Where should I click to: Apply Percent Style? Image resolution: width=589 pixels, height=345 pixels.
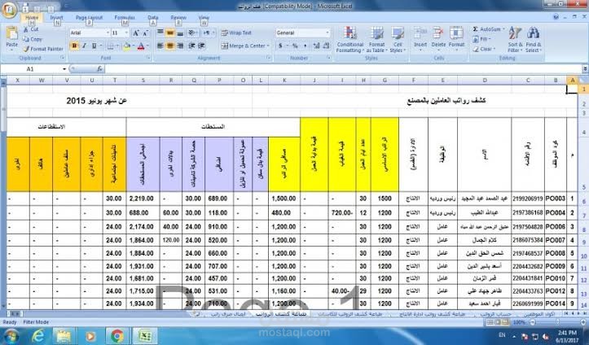click(x=295, y=46)
